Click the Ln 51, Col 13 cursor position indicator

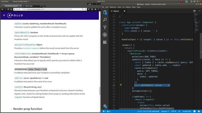(x=148, y=111)
